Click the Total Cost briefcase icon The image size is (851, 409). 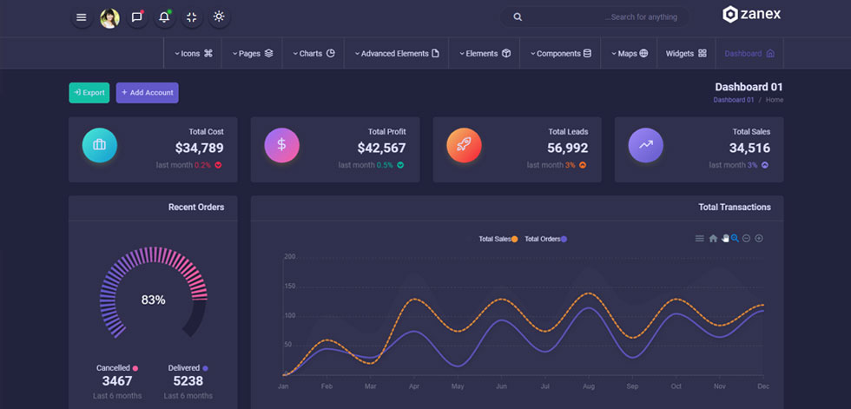point(99,145)
